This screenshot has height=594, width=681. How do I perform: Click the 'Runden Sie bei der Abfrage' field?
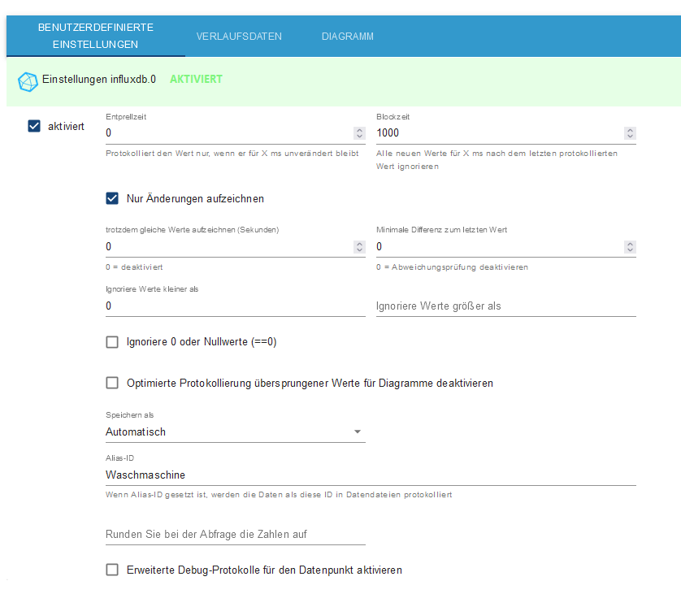pyautogui.click(x=234, y=535)
